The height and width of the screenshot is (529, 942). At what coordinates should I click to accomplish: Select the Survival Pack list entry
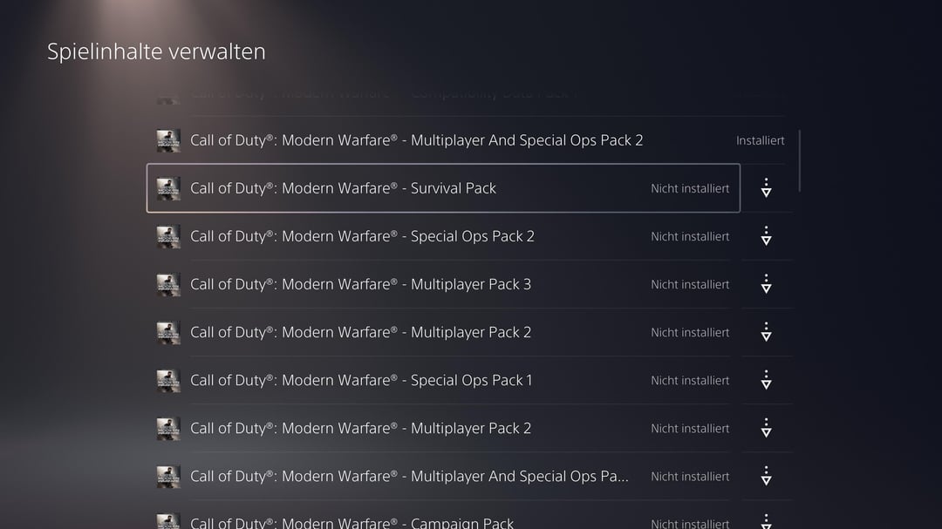pos(443,188)
